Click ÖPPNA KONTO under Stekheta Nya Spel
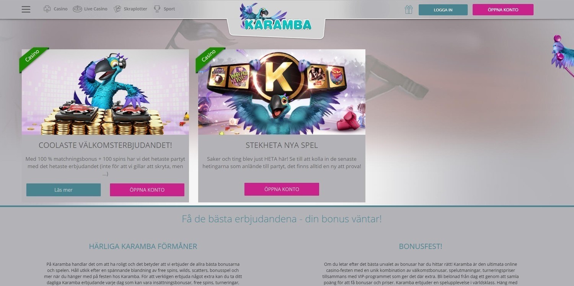This screenshot has width=574, height=286. [282, 189]
